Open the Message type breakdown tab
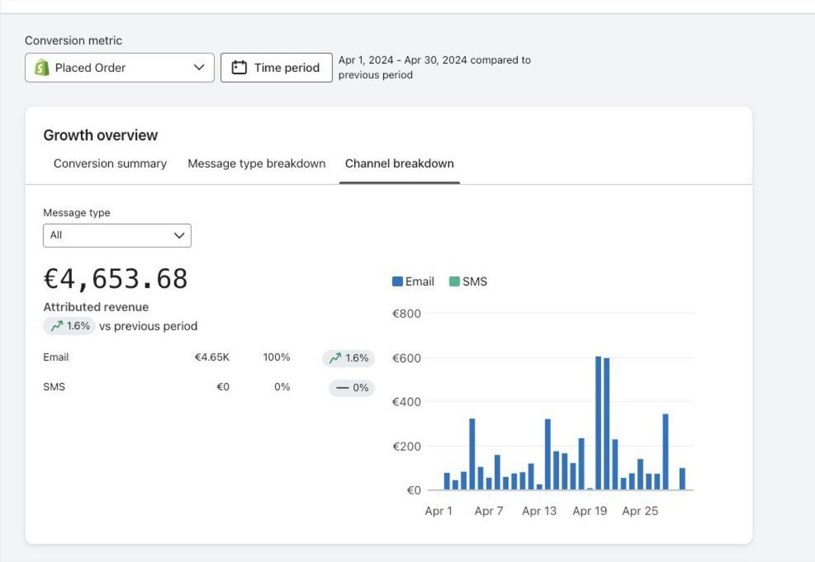 pyautogui.click(x=257, y=164)
